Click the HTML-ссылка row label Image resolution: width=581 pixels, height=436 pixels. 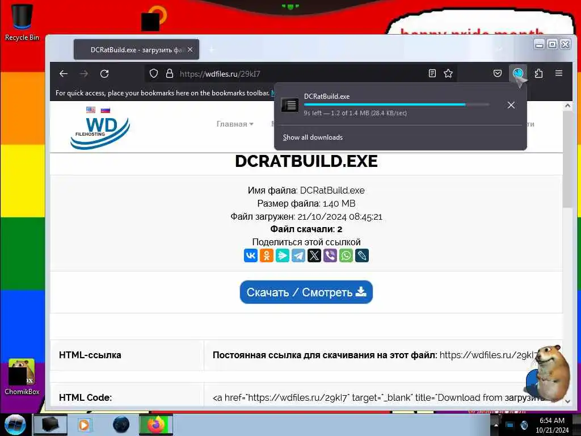pos(90,355)
